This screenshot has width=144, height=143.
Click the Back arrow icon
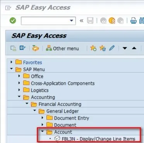coord(103,20)
